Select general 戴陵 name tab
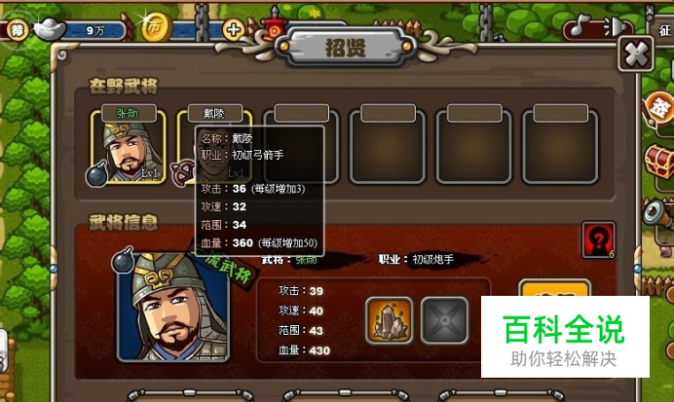 pos(215,113)
